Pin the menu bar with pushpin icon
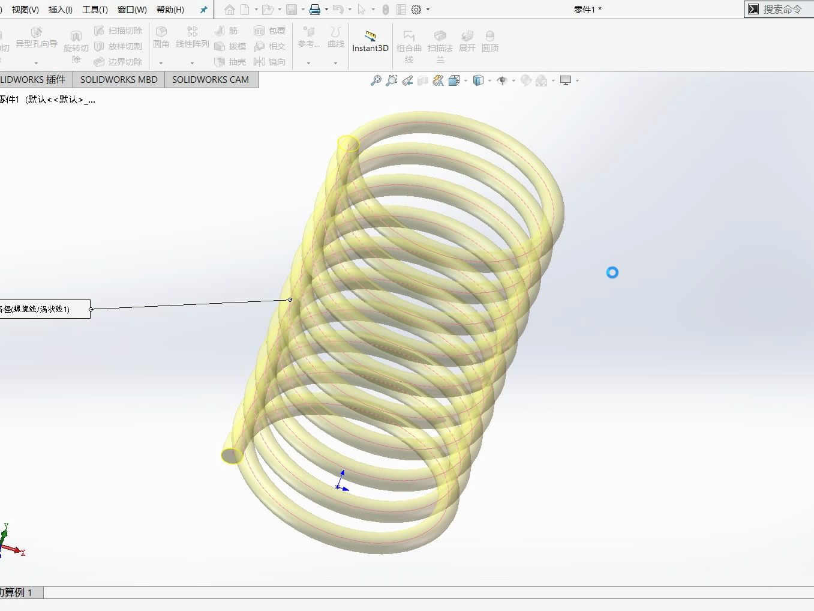The height and width of the screenshot is (611, 814). (204, 10)
